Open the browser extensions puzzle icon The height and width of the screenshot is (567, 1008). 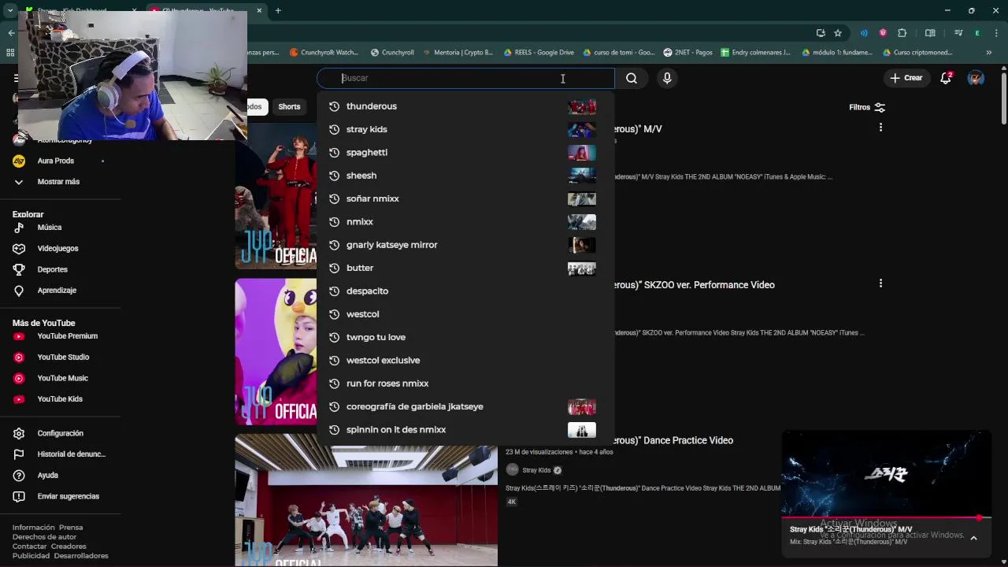902,33
